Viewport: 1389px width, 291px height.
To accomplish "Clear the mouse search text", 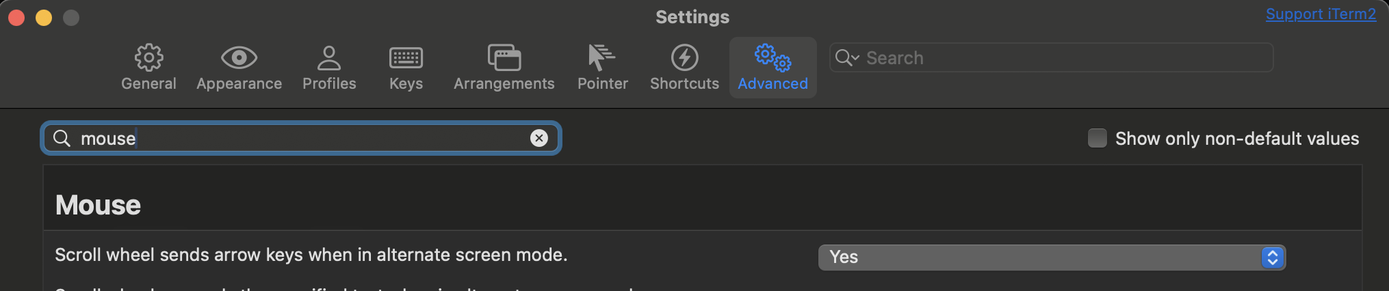I will coord(539,138).
